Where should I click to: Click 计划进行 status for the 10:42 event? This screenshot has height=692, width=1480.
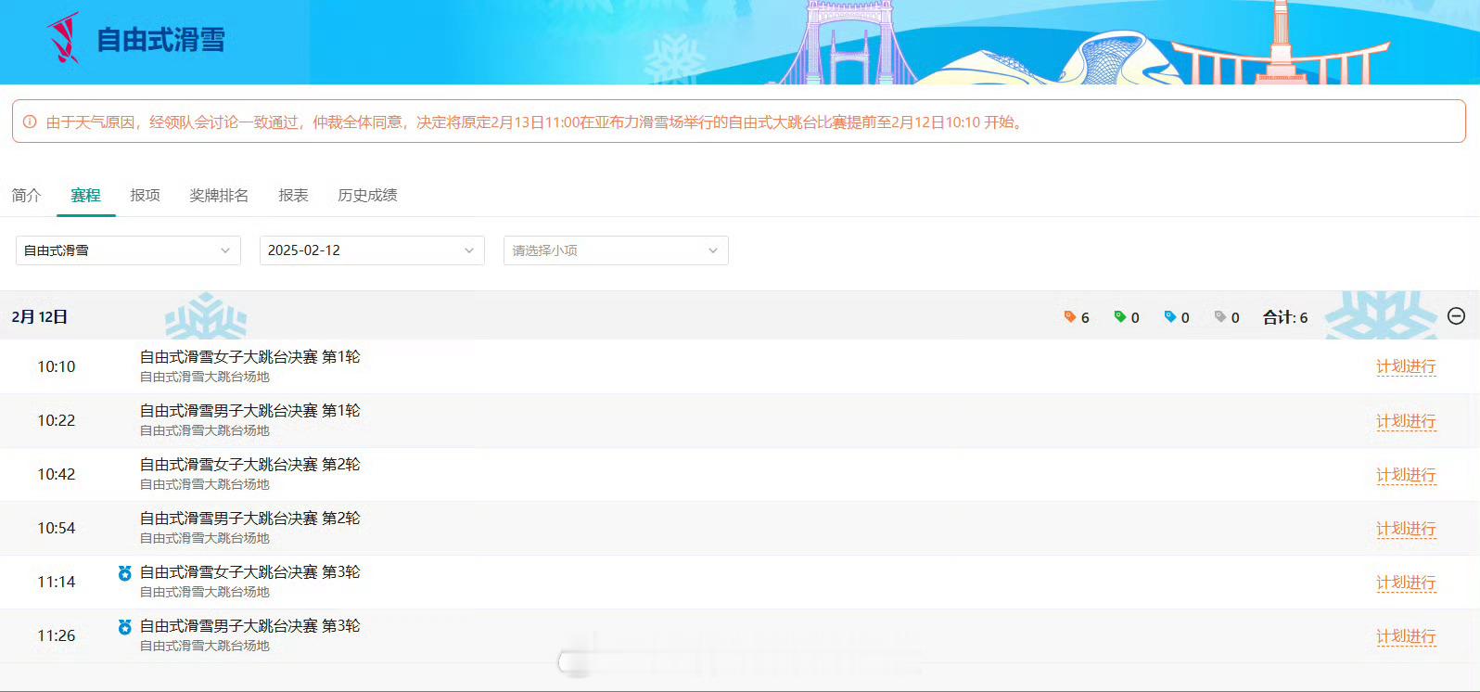click(x=1406, y=475)
